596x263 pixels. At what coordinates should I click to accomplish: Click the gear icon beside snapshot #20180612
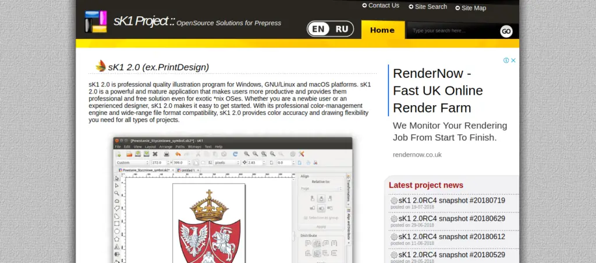(x=394, y=237)
